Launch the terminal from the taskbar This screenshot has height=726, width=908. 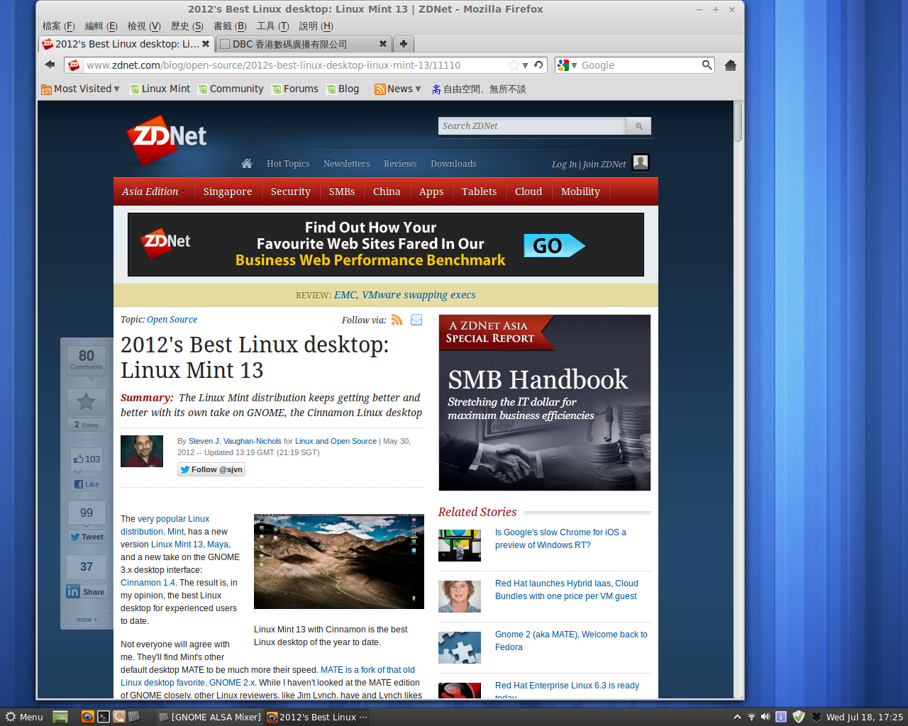[x=103, y=717]
